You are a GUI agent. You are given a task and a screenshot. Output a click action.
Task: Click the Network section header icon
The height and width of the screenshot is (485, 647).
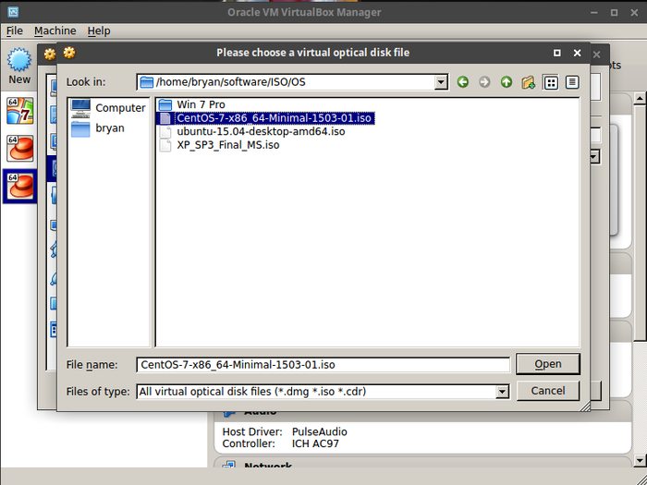[229, 464]
